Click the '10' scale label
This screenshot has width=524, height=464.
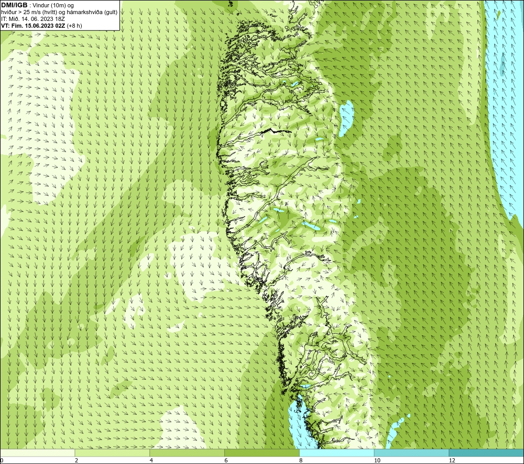pos(377,460)
